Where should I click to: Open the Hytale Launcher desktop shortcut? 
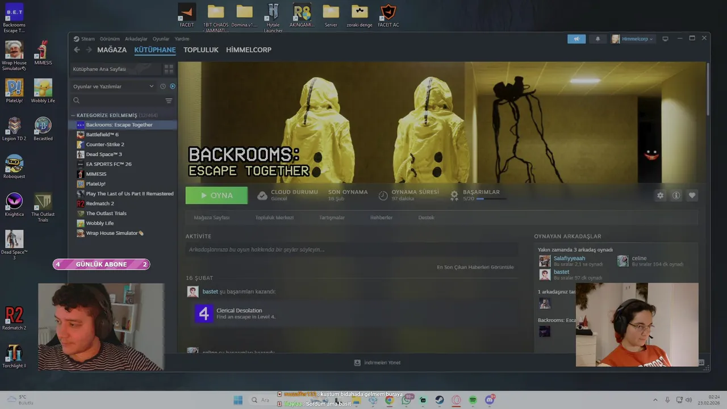point(273,18)
